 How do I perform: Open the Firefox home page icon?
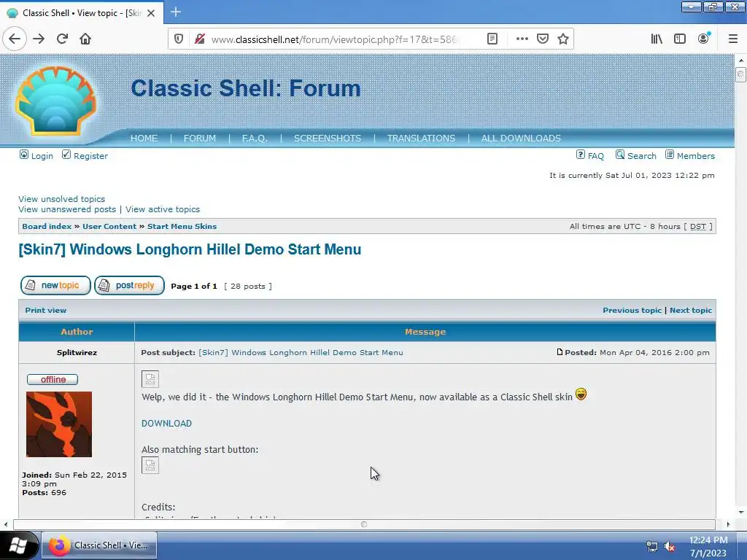(85, 39)
